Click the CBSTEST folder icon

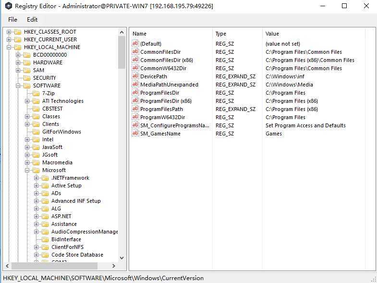pos(36,109)
